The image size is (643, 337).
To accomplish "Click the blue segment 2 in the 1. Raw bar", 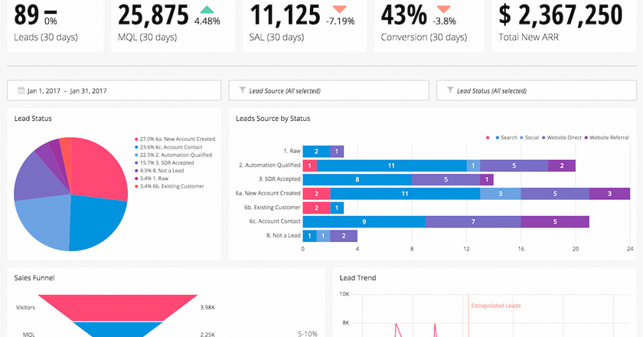I will [317, 152].
